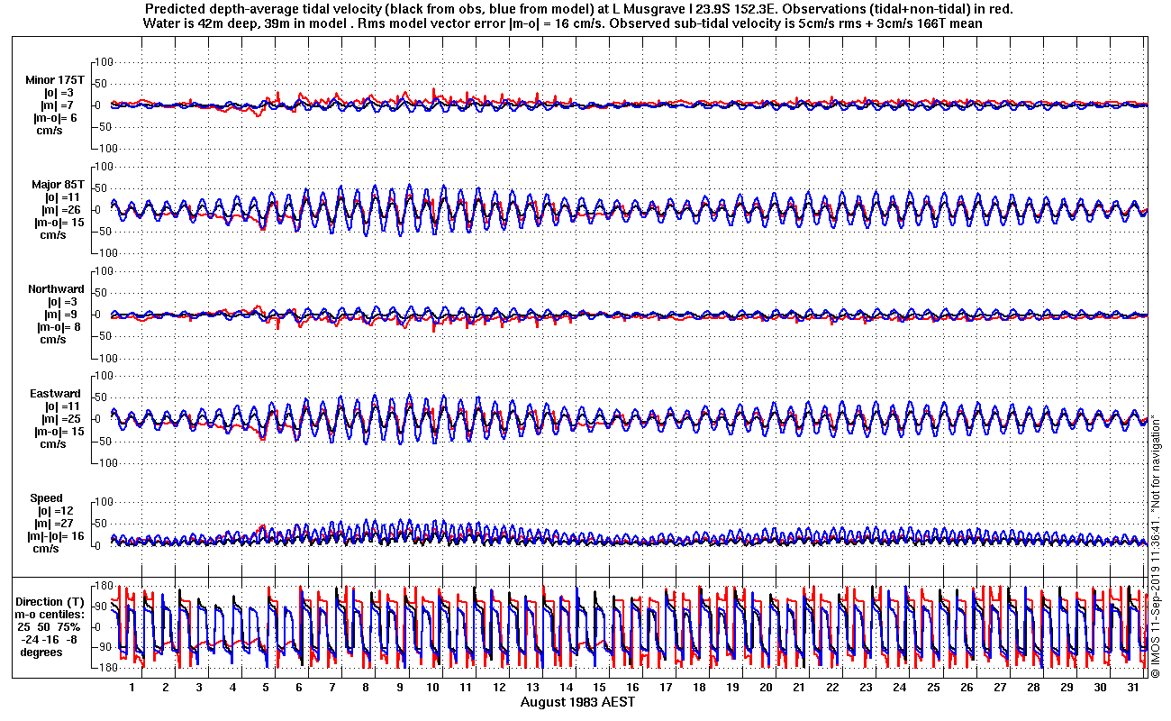Click the "August 1983 AEST" axis title
Image resolution: width=1171 pixels, height=721 pixels.
576,701
